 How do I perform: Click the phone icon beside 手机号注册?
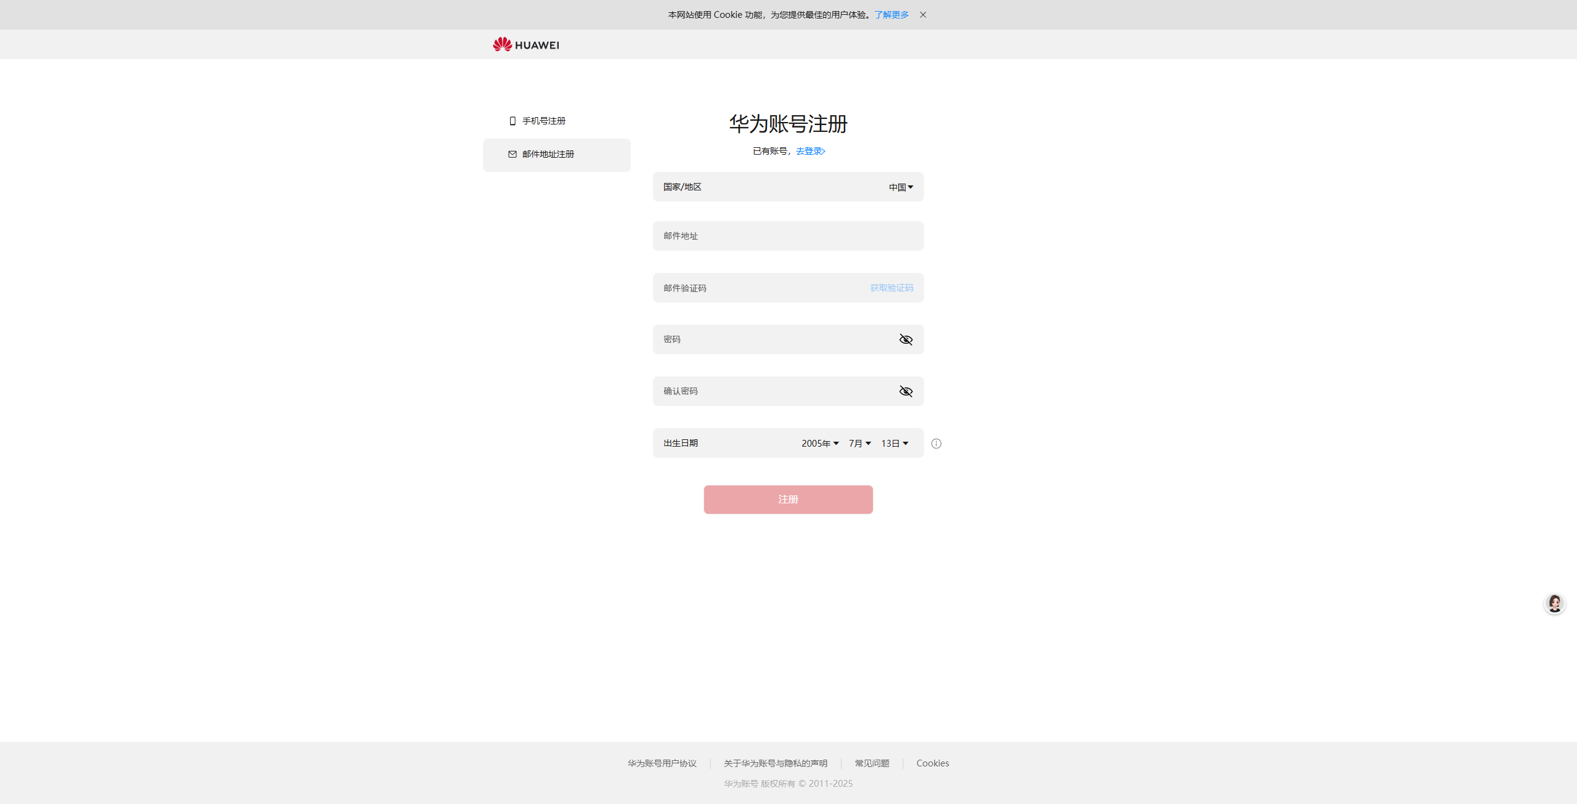pos(513,121)
